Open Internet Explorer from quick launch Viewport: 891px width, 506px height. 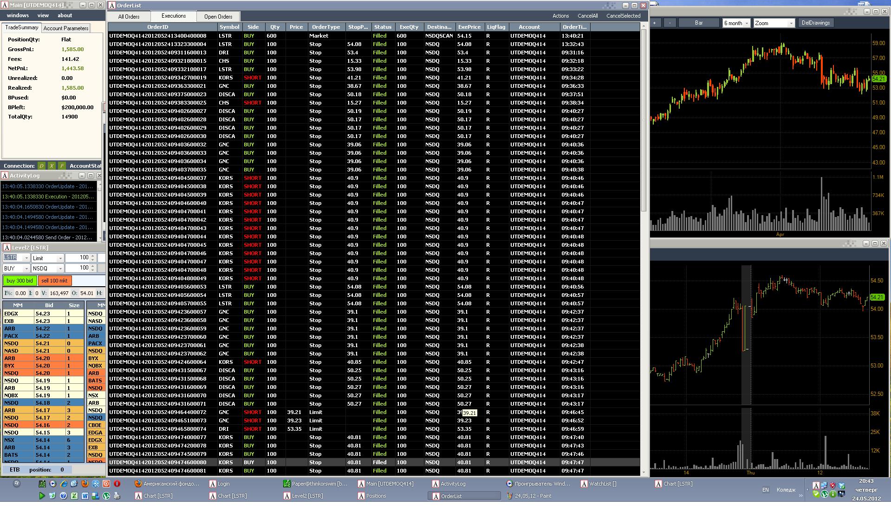coord(64,484)
